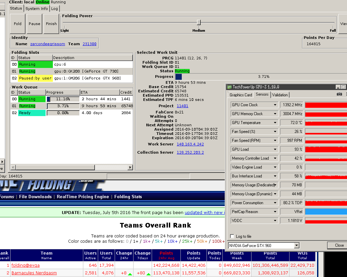Click the Selected Work Unit progress bar
The width and height of the screenshot is (347, 277).
(x=261, y=77)
